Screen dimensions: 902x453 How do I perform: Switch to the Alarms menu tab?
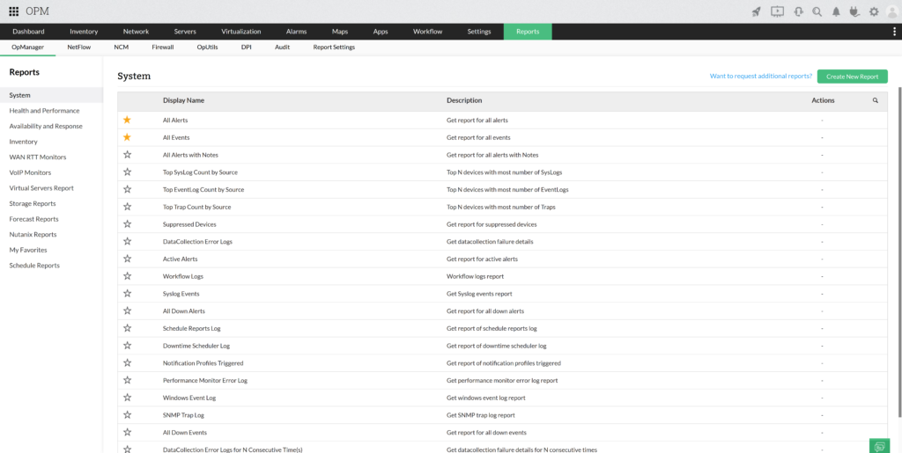click(296, 32)
